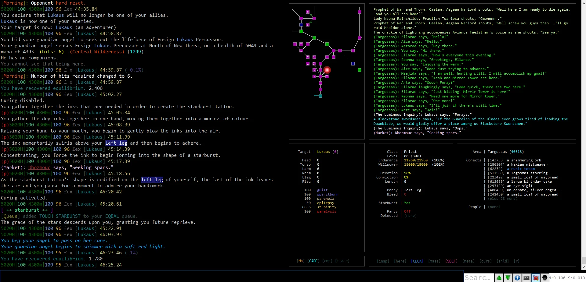Click the search-up green arrow button
This screenshot has height=282, width=586.
[x=499, y=278]
